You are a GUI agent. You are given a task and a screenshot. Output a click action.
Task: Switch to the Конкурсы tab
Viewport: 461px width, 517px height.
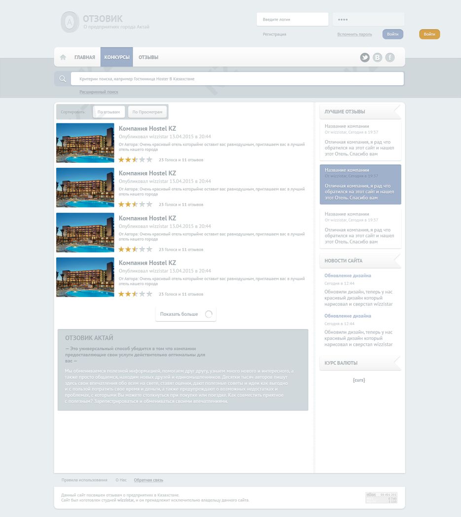pos(117,57)
